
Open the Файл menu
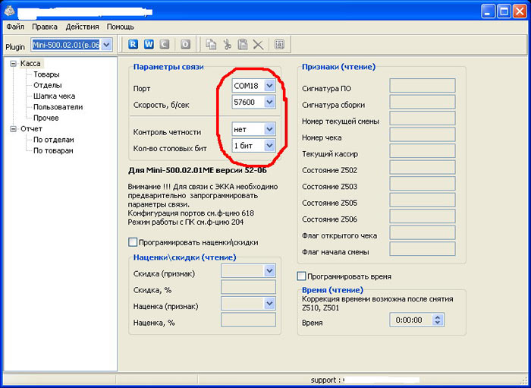(x=15, y=27)
